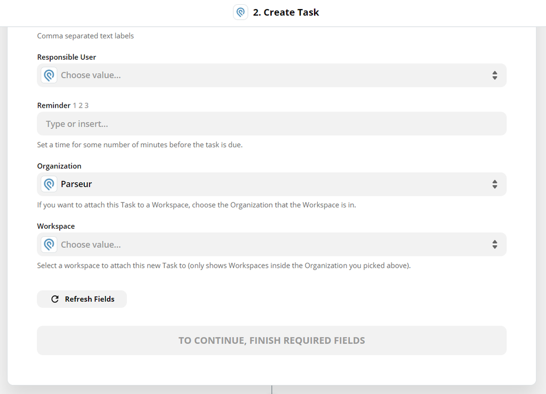Image resolution: width=546 pixels, height=394 pixels.
Task: Click the Responsible User dropdown stepper arrows
Action: (495, 75)
